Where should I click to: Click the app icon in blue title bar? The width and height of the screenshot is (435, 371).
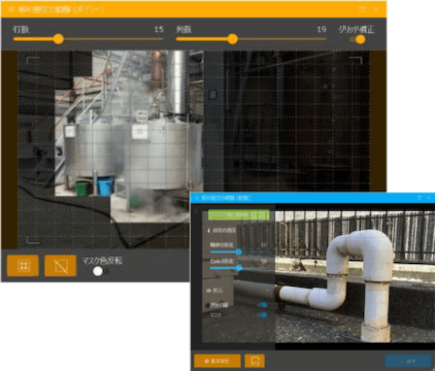tap(196, 197)
